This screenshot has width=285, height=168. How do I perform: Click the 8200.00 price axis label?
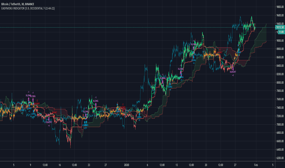[x=280, y=74]
